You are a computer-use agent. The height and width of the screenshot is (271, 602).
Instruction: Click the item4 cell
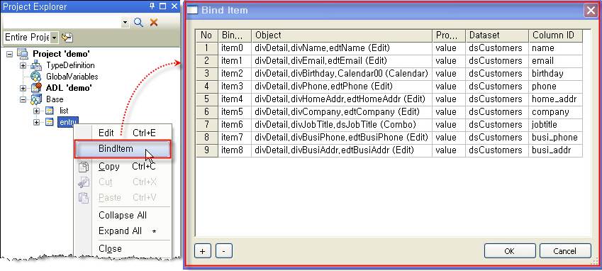pyautogui.click(x=235, y=99)
